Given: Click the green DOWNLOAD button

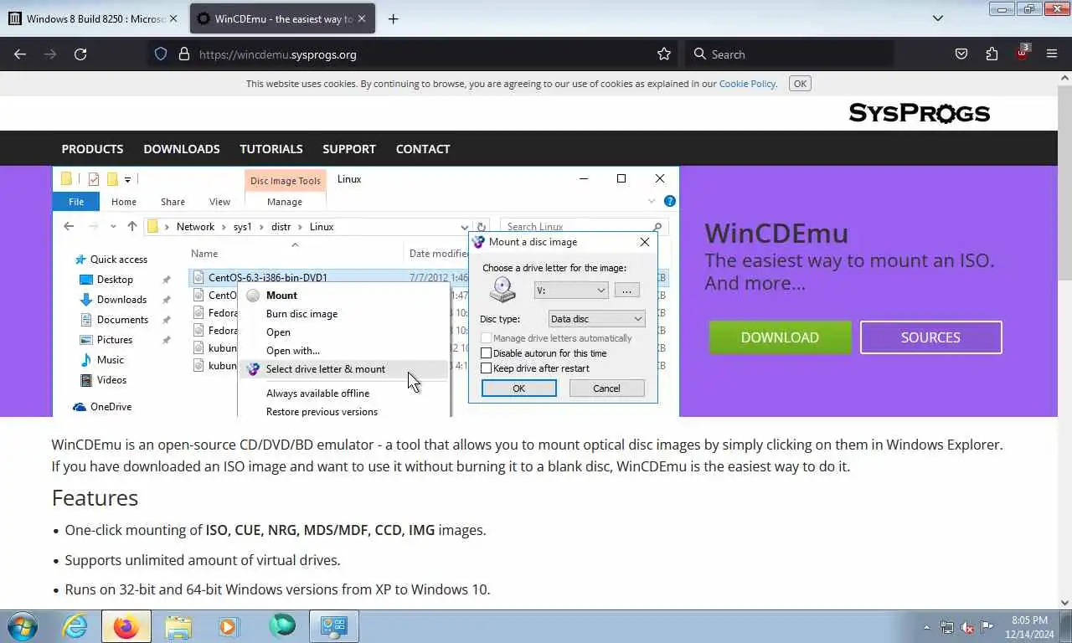Looking at the screenshot, I should 780,337.
